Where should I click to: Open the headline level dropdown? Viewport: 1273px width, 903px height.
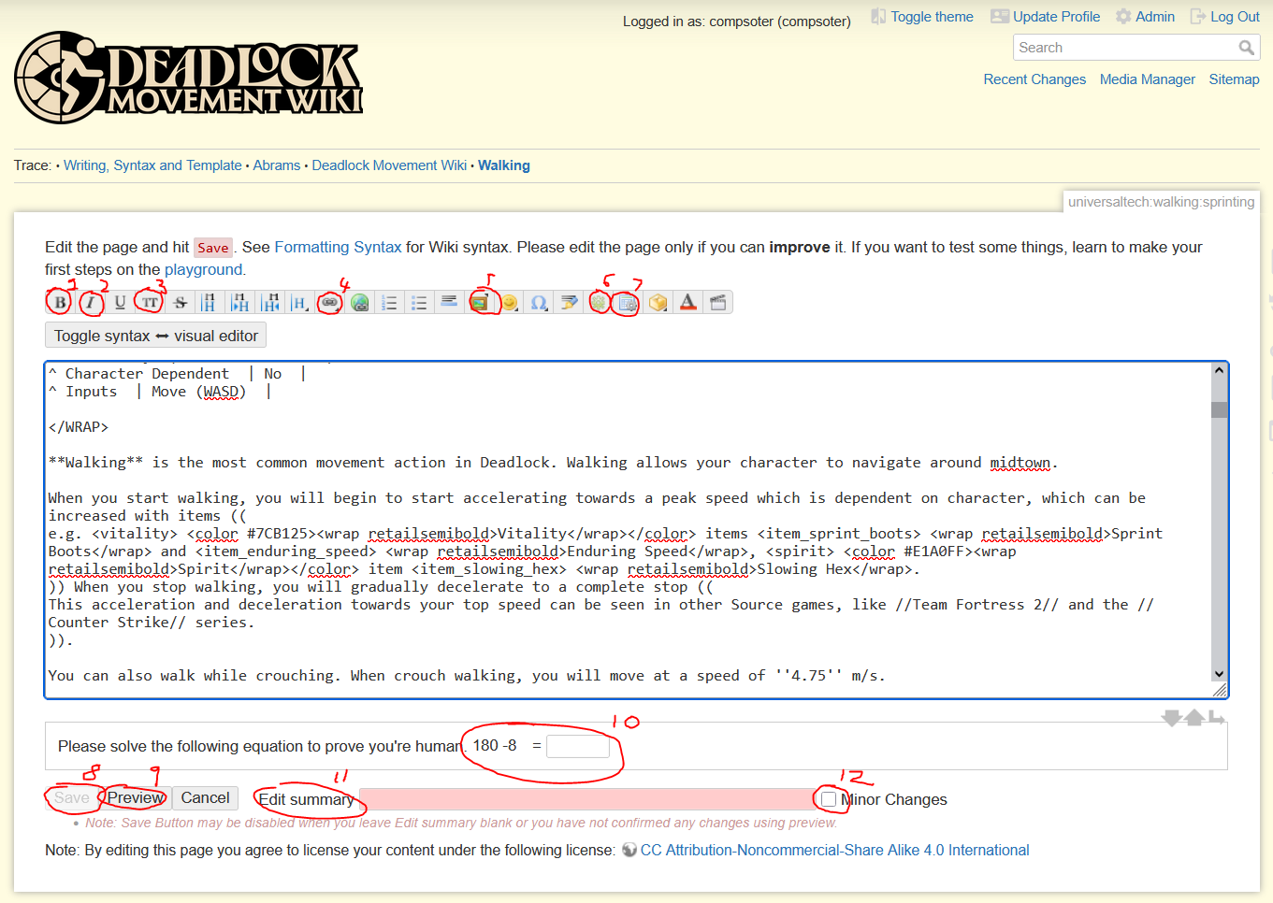click(x=299, y=301)
